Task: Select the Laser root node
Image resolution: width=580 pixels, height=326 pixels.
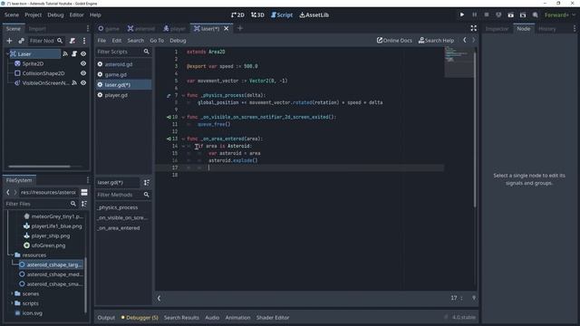Action: (24, 54)
